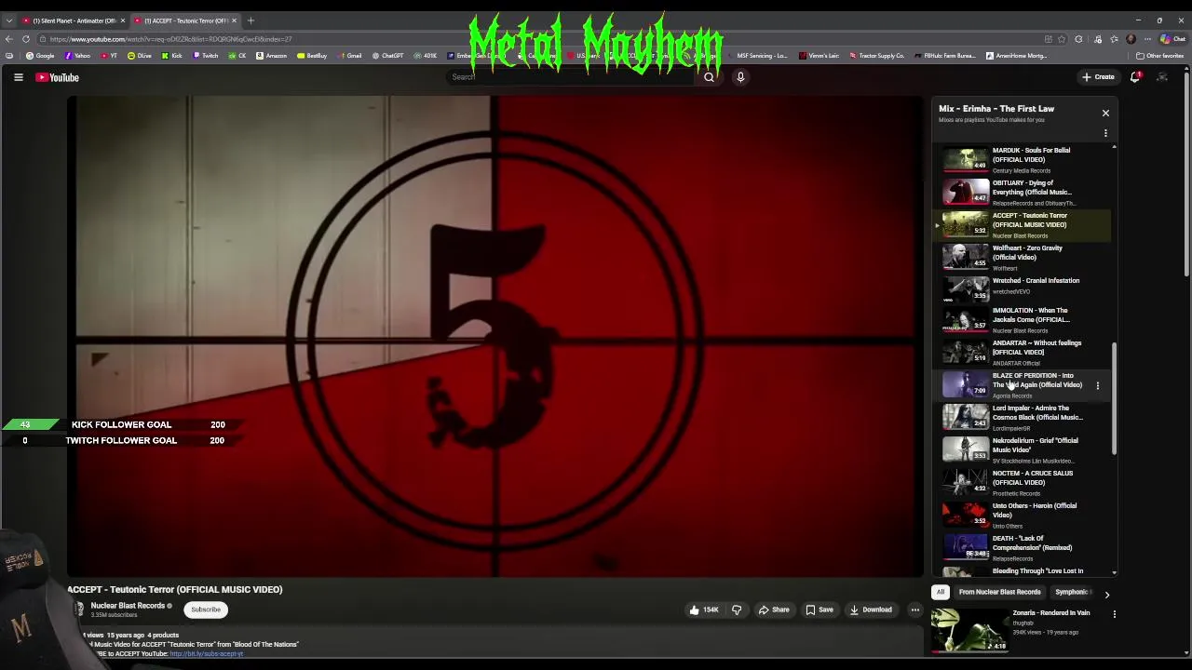Screen dimensions: 1192x670
Task: Close the Mix playlist panel
Action: pos(1105,113)
